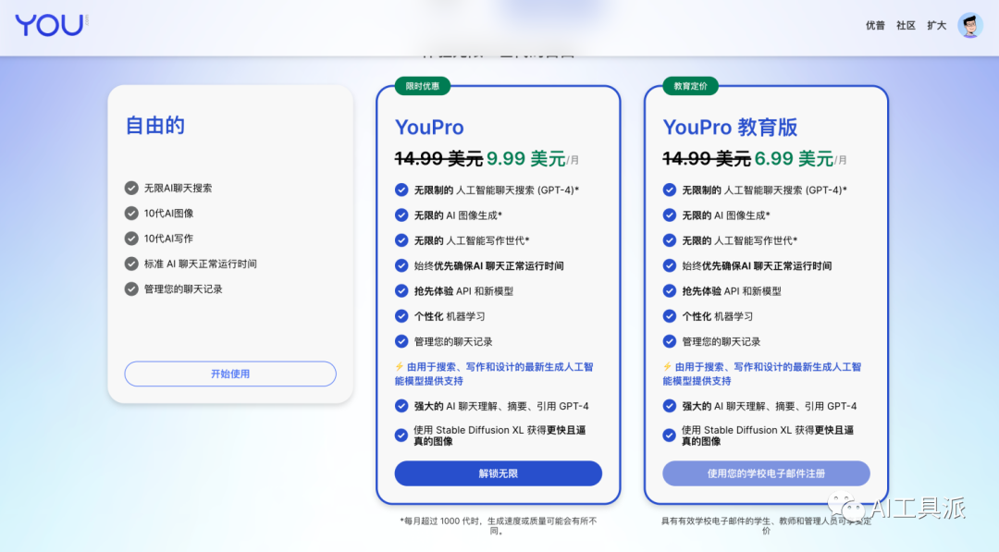Click the struck-through 14.99 美元 in education card
The width and height of the screenshot is (999, 552).
707,158
